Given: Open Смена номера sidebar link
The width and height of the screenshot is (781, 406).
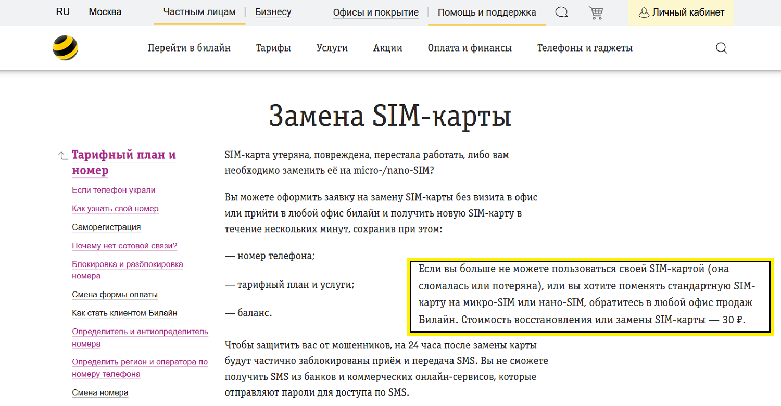Looking at the screenshot, I should [100, 392].
